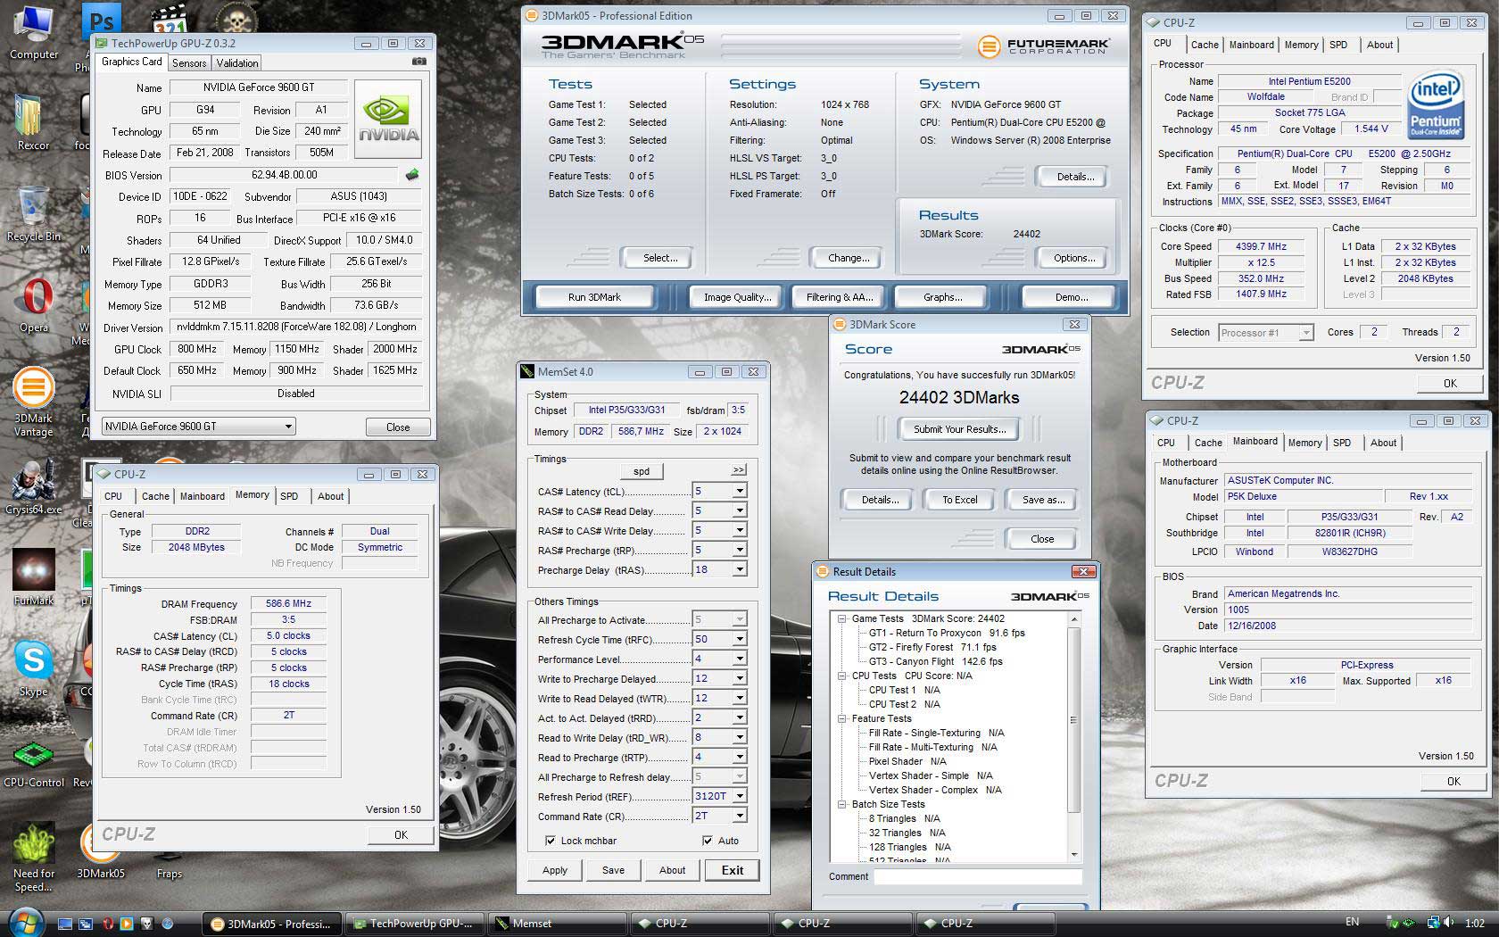Switch to the Validation tab in GPU-Z
Viewport: 1499px width, 937px height.
[237, 63]
